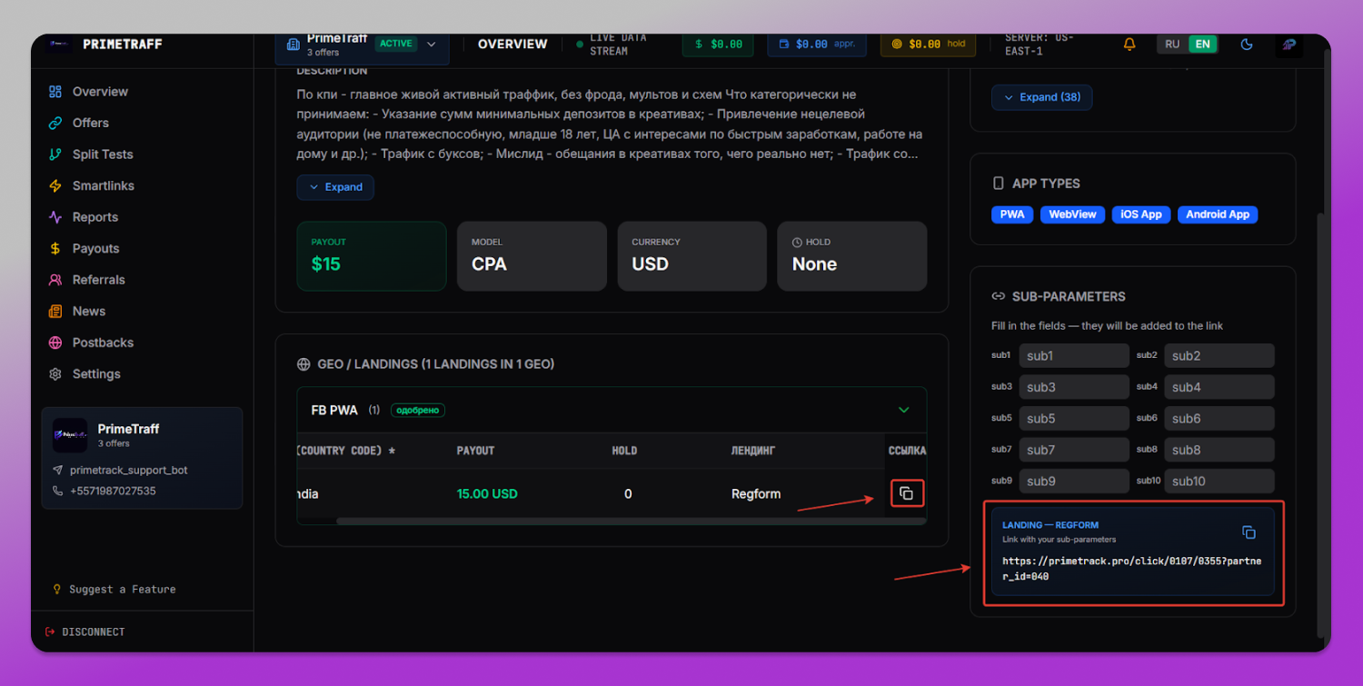This screenshot has height=686, width=1363.
Task: Click the +5571987027535 phone number
Action: [x=113, y=491]
